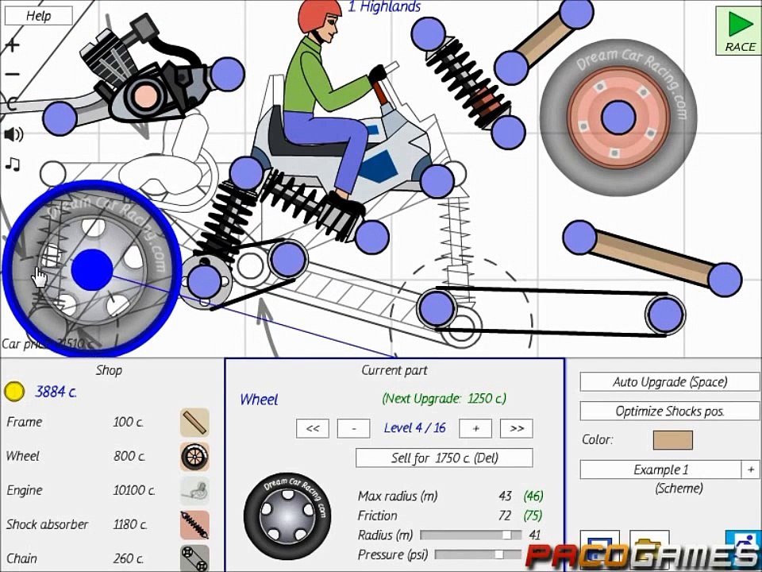The width and height of the screenshot is (762, 572).
Task: Select the Wheel part icon in Shop
Action: pyautogui.click(x=195, y=457)
